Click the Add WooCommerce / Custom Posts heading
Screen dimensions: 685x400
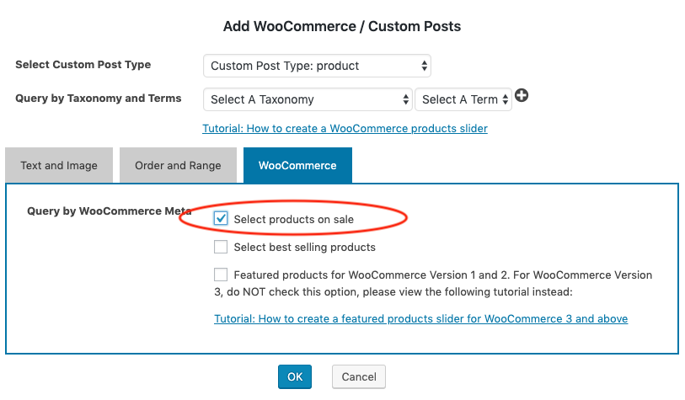tap(342, 26)
